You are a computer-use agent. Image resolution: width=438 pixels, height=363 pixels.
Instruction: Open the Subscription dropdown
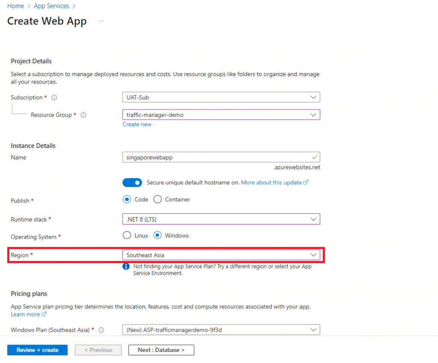(x=221, y=97)
